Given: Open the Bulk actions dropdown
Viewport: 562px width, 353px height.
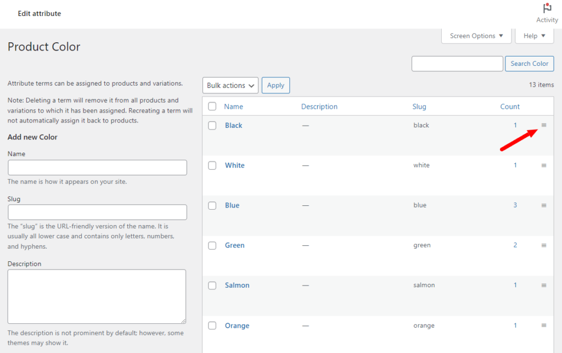Looking at the screenshot, I should [230, 85].
